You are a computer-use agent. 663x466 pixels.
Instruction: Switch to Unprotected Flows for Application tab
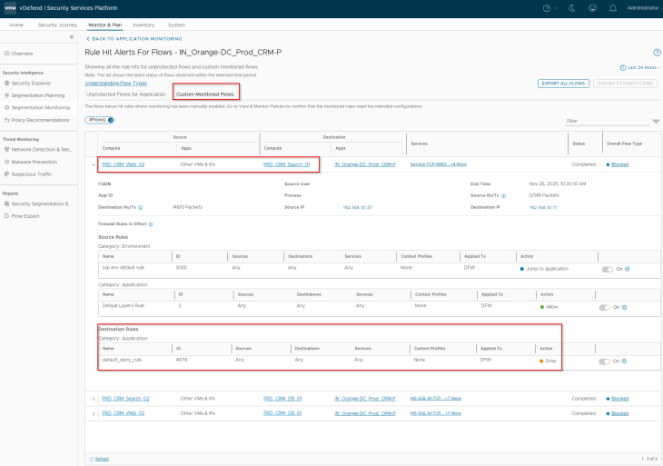coord(125,94)
